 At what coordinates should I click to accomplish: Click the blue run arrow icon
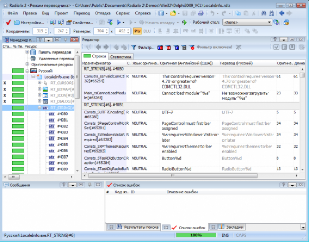click(120, 23)
